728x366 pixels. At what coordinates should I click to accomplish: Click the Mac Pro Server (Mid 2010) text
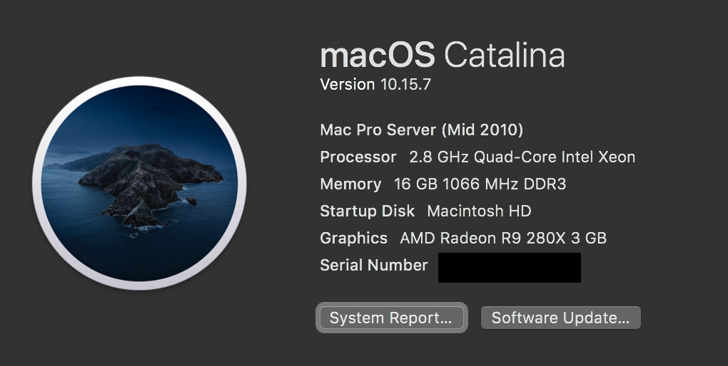pyautogui.click(x=422, y=130)
